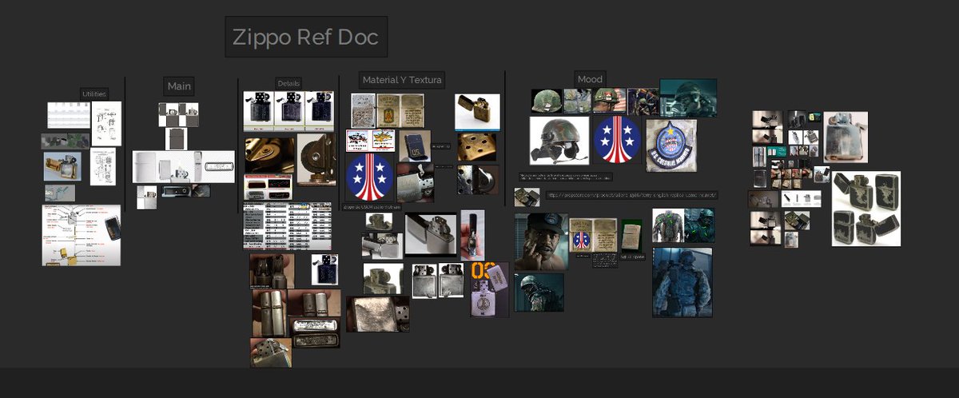This screenshot has width=959, height=398.
Task: Select the 'Main' section label
Action: [180, 86]
